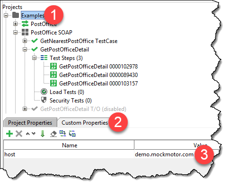Collapse the PostOffice SOAP test suite
This screenshot has width=230, height=187.
[15, 33]
